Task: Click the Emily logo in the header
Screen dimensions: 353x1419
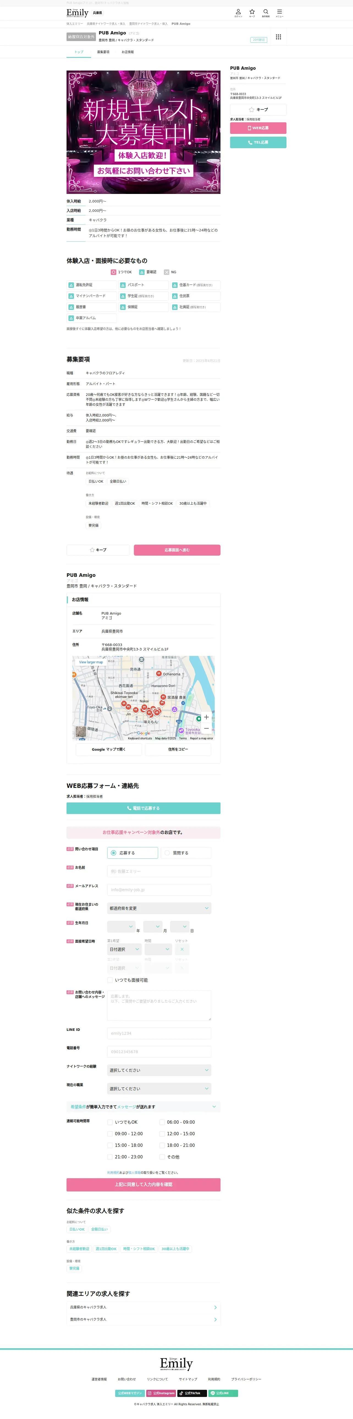Action: coord(78,13)
